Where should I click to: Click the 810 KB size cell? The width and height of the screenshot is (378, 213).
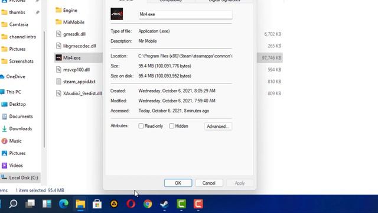coord(274,82)
